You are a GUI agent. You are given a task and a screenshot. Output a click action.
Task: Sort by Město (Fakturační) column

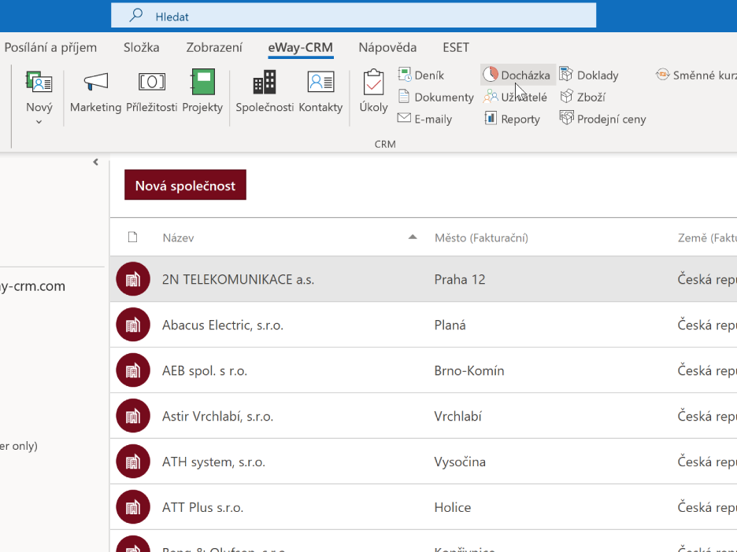point(481,238)
